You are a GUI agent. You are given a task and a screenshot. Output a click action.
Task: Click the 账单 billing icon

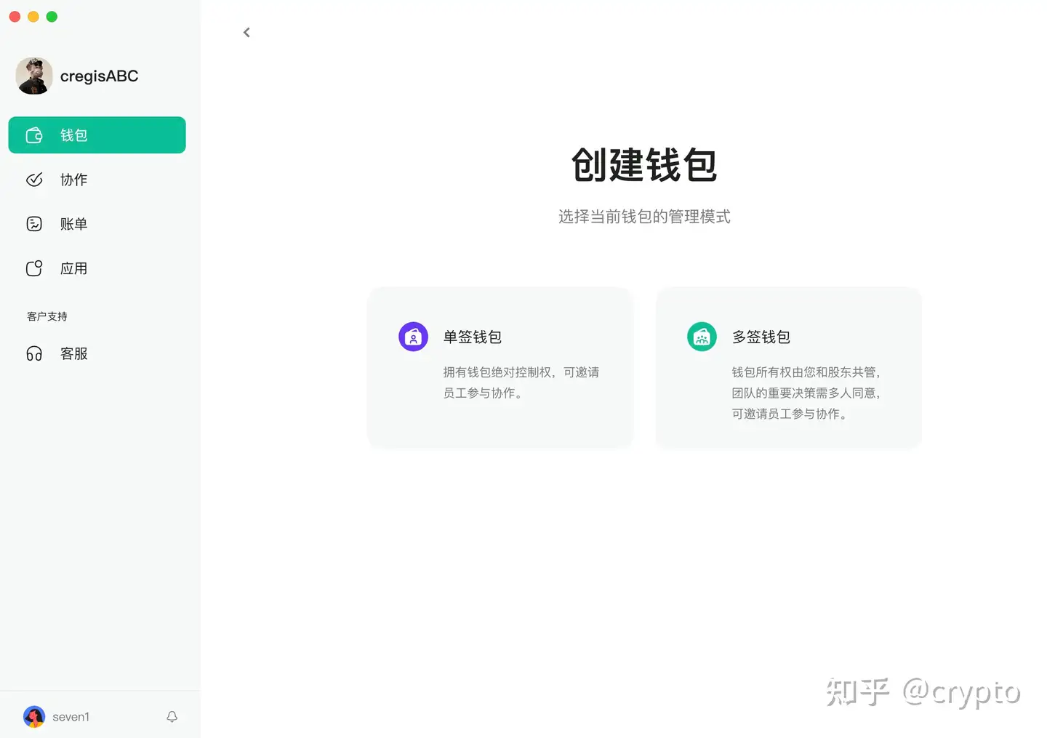(34, 223)
